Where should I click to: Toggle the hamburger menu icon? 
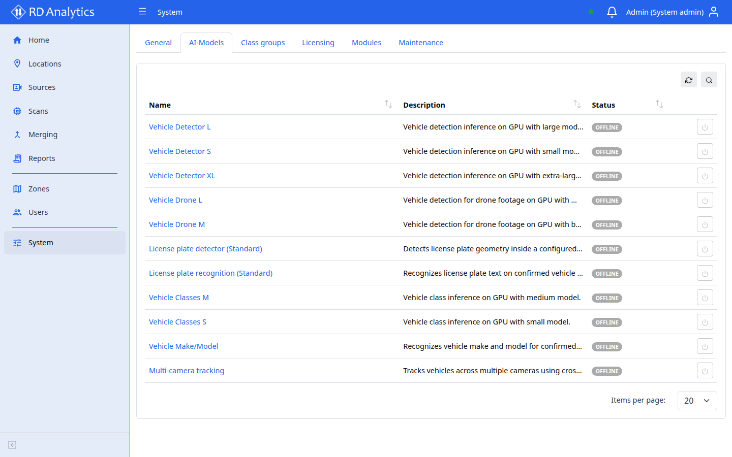(142, 12)
